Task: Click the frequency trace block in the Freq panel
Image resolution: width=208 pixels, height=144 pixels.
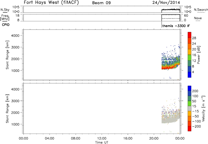Action: [171, 18]
